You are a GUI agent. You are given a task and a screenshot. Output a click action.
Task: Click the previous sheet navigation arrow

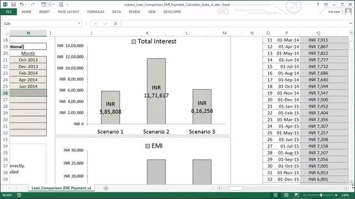pos(9,188)
